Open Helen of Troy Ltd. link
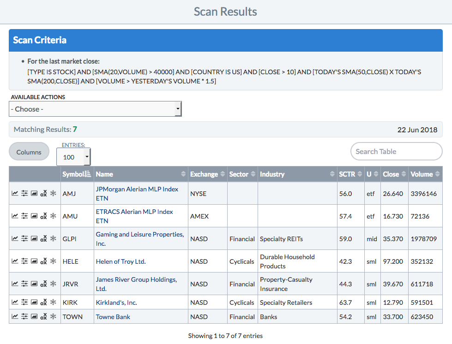This screenshot has height=344, width=452. click(x=121, y=261)
